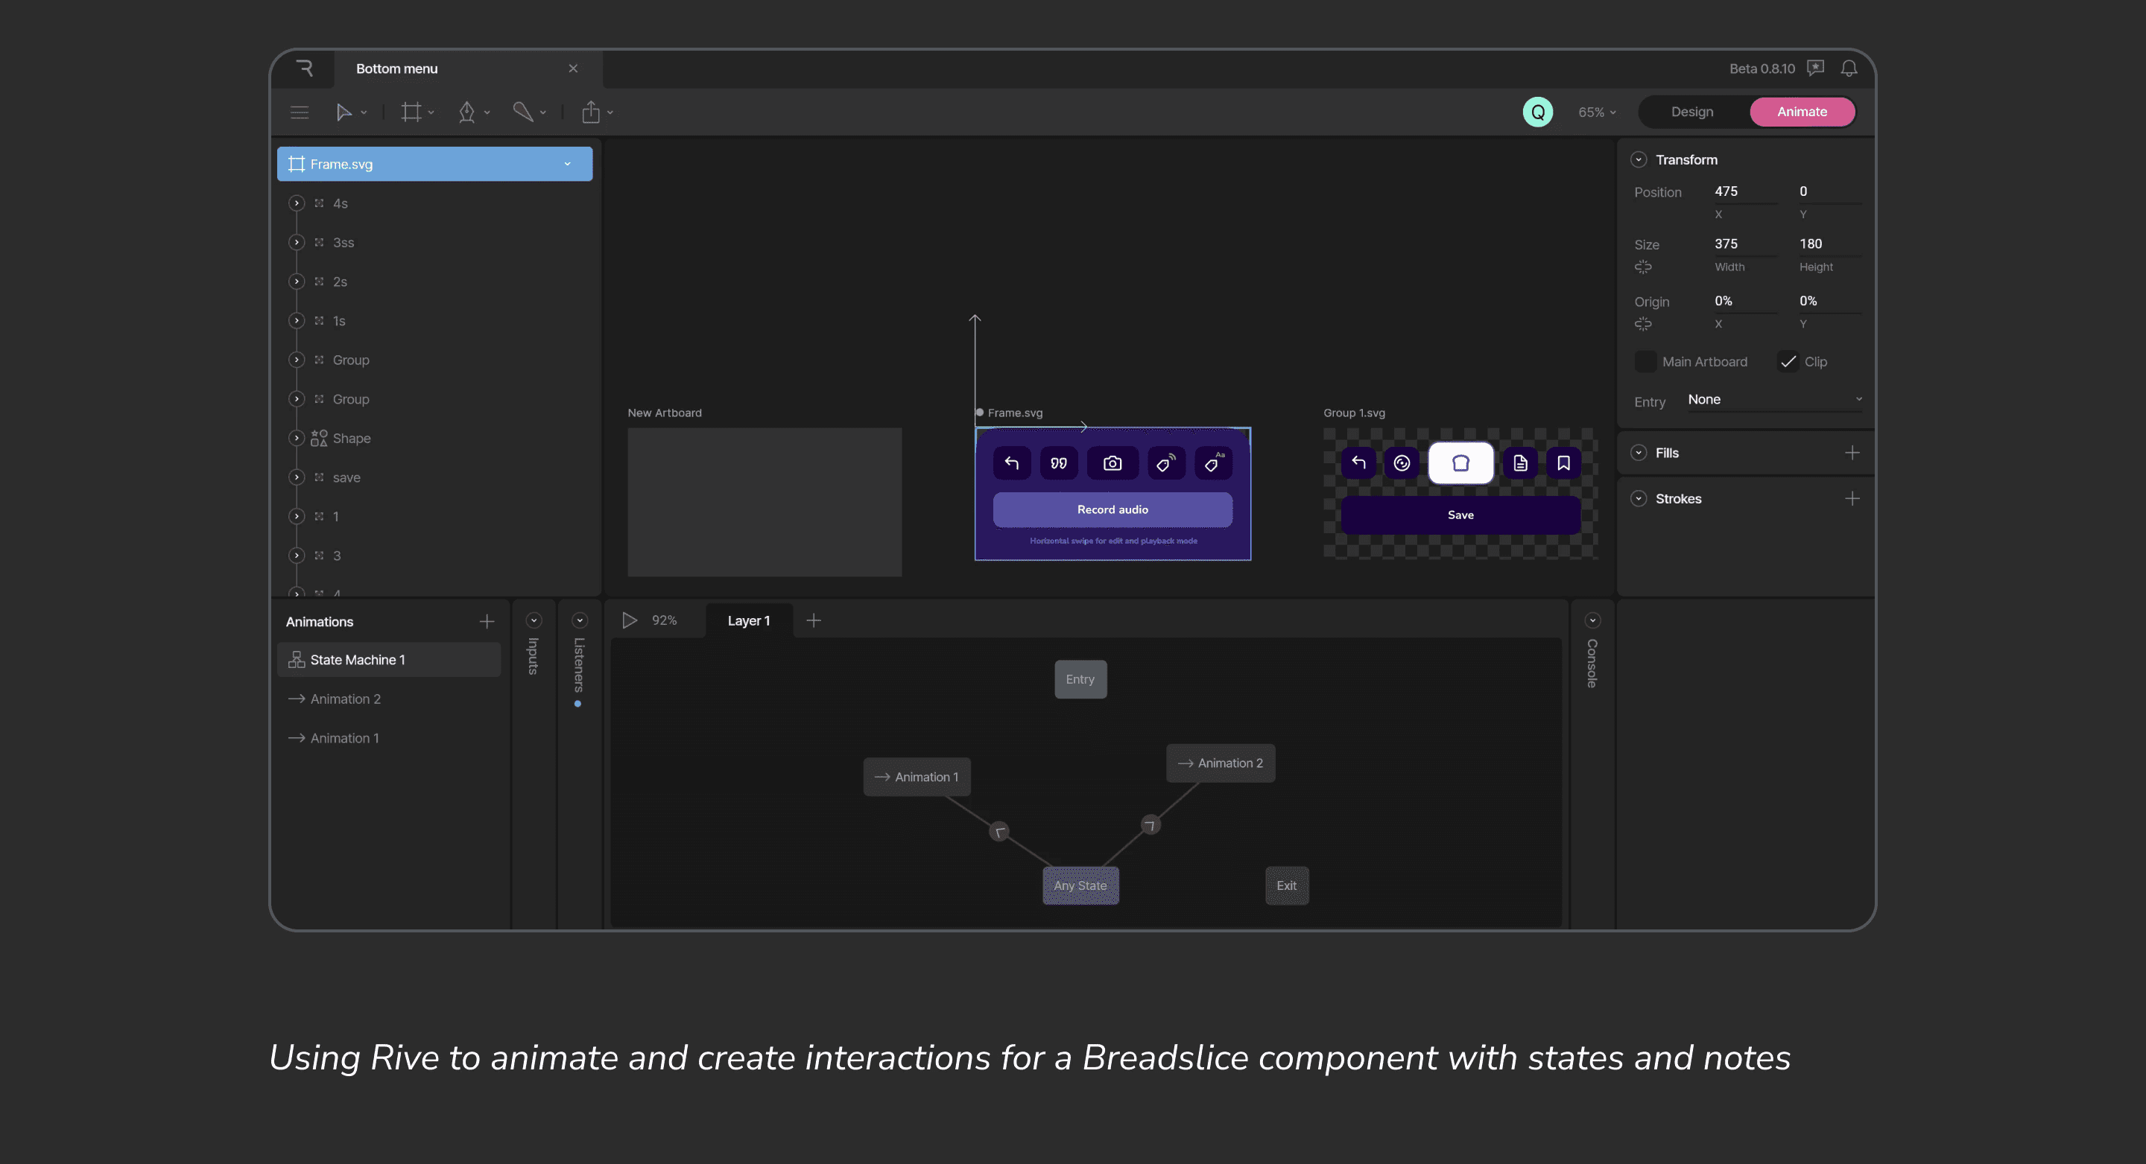Add a new fill with plus
The height and width of the screenshot is (1164, 2146).
click(x=1852, y=453)
